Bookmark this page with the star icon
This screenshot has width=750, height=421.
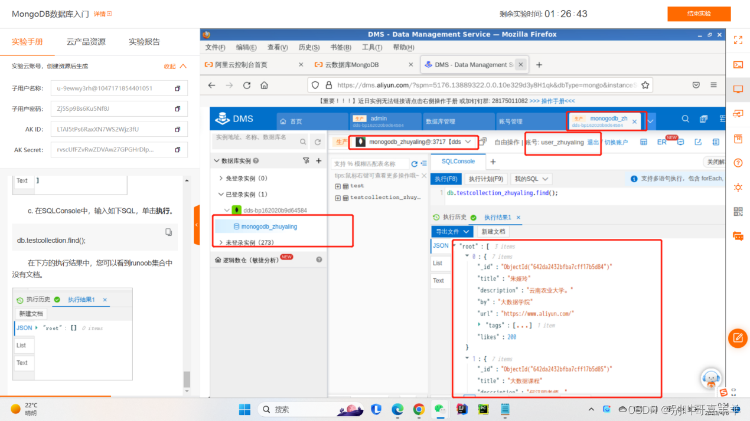click(645, 85)
